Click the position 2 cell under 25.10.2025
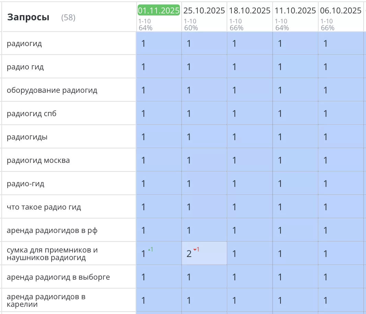The width and height of the screenshot is (366, 314). tap(204, 254)
